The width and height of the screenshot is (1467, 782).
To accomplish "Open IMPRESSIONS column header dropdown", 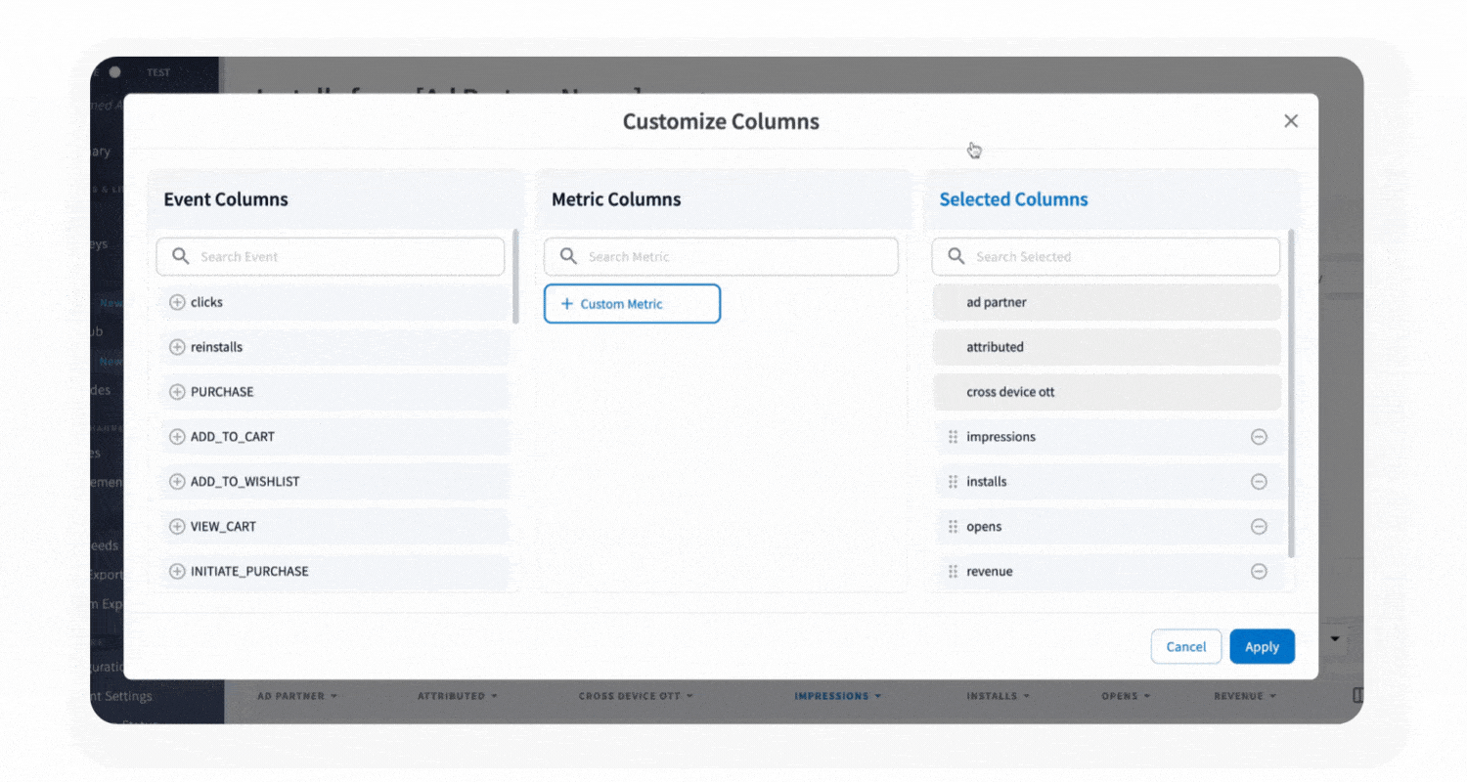I will point(837,696).
